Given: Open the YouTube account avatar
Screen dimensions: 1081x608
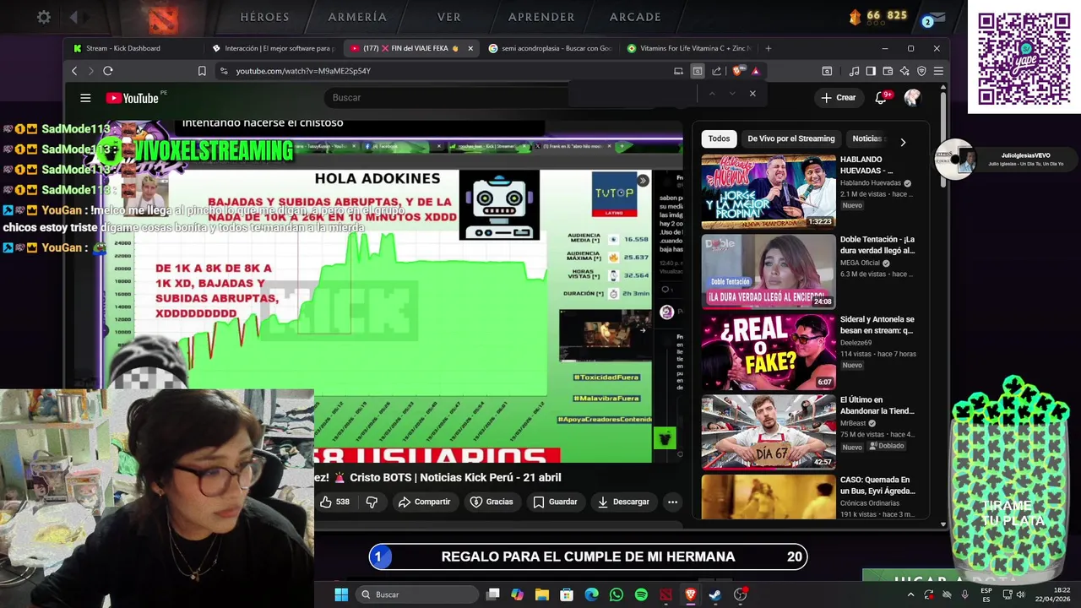Looking at the screenshot, I should click(x=912, y=98).
